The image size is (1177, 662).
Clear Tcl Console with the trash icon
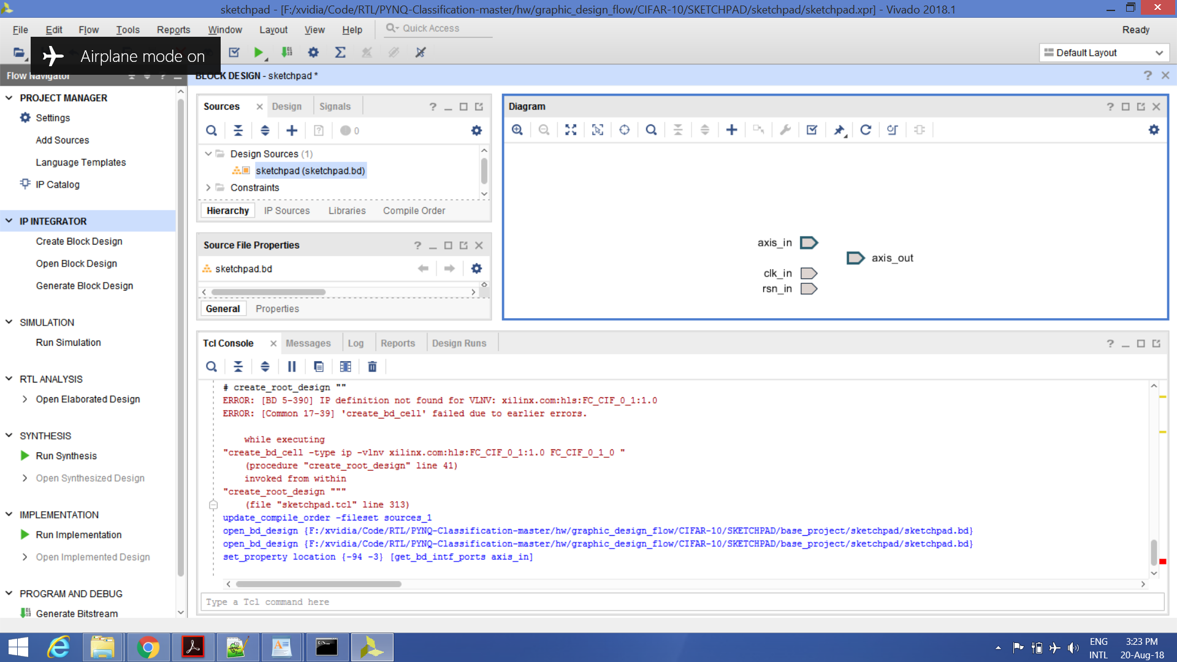point(372,367)
